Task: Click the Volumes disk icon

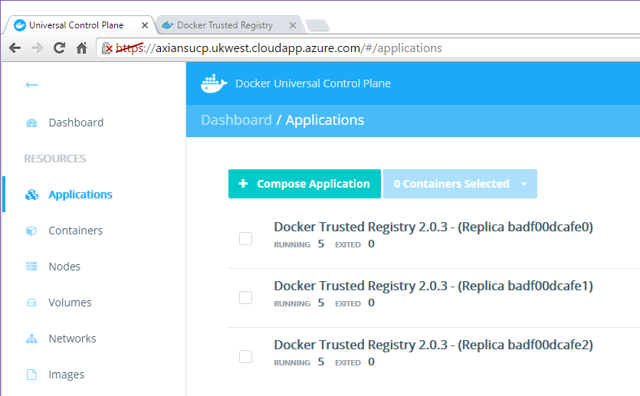Action: (x=31, y=303)
